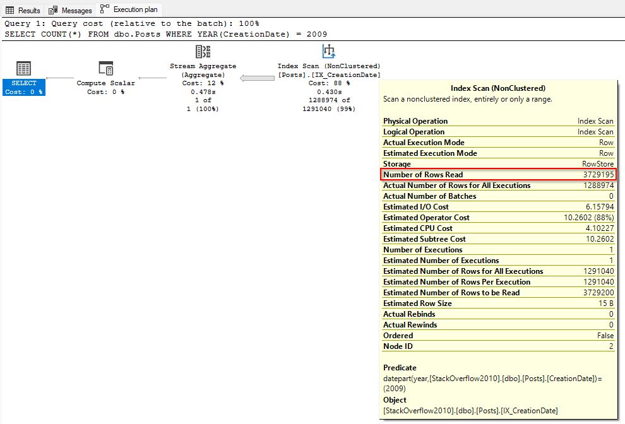Click the Estimated Execution Mode row
Viewport: 625px width, 424px height.
pos(498,153)
